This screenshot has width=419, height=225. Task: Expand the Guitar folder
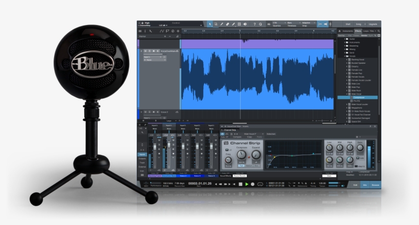[x=345, y=39]
